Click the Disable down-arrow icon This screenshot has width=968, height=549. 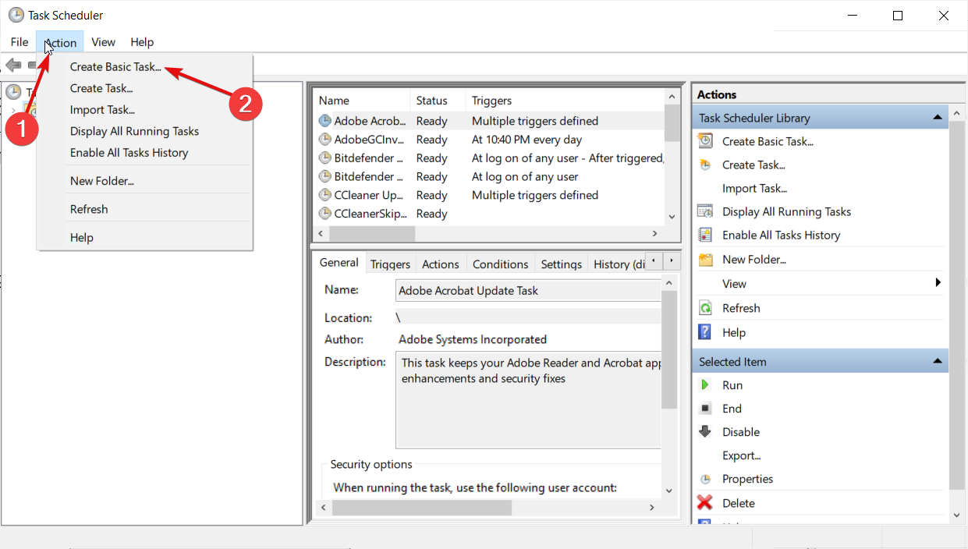click(705, 432)
